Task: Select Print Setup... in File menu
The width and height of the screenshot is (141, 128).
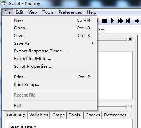Action: point(26,85)
